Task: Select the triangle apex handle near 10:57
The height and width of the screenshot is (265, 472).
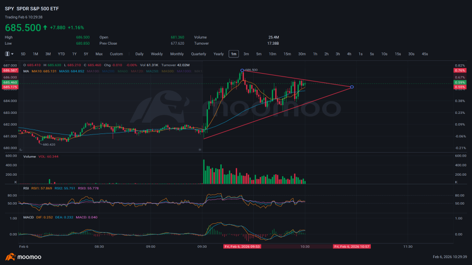Action: (352, 87)
